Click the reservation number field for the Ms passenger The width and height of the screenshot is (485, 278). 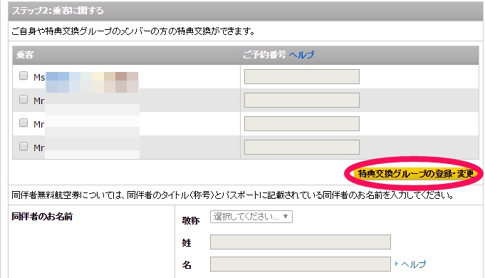302,76
